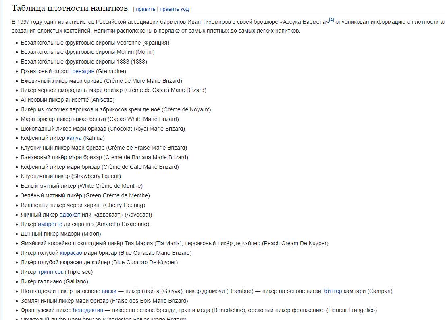Click the 'Анисовый ликёр анисетте' item
445x320 pixels.
pos(68,100)
